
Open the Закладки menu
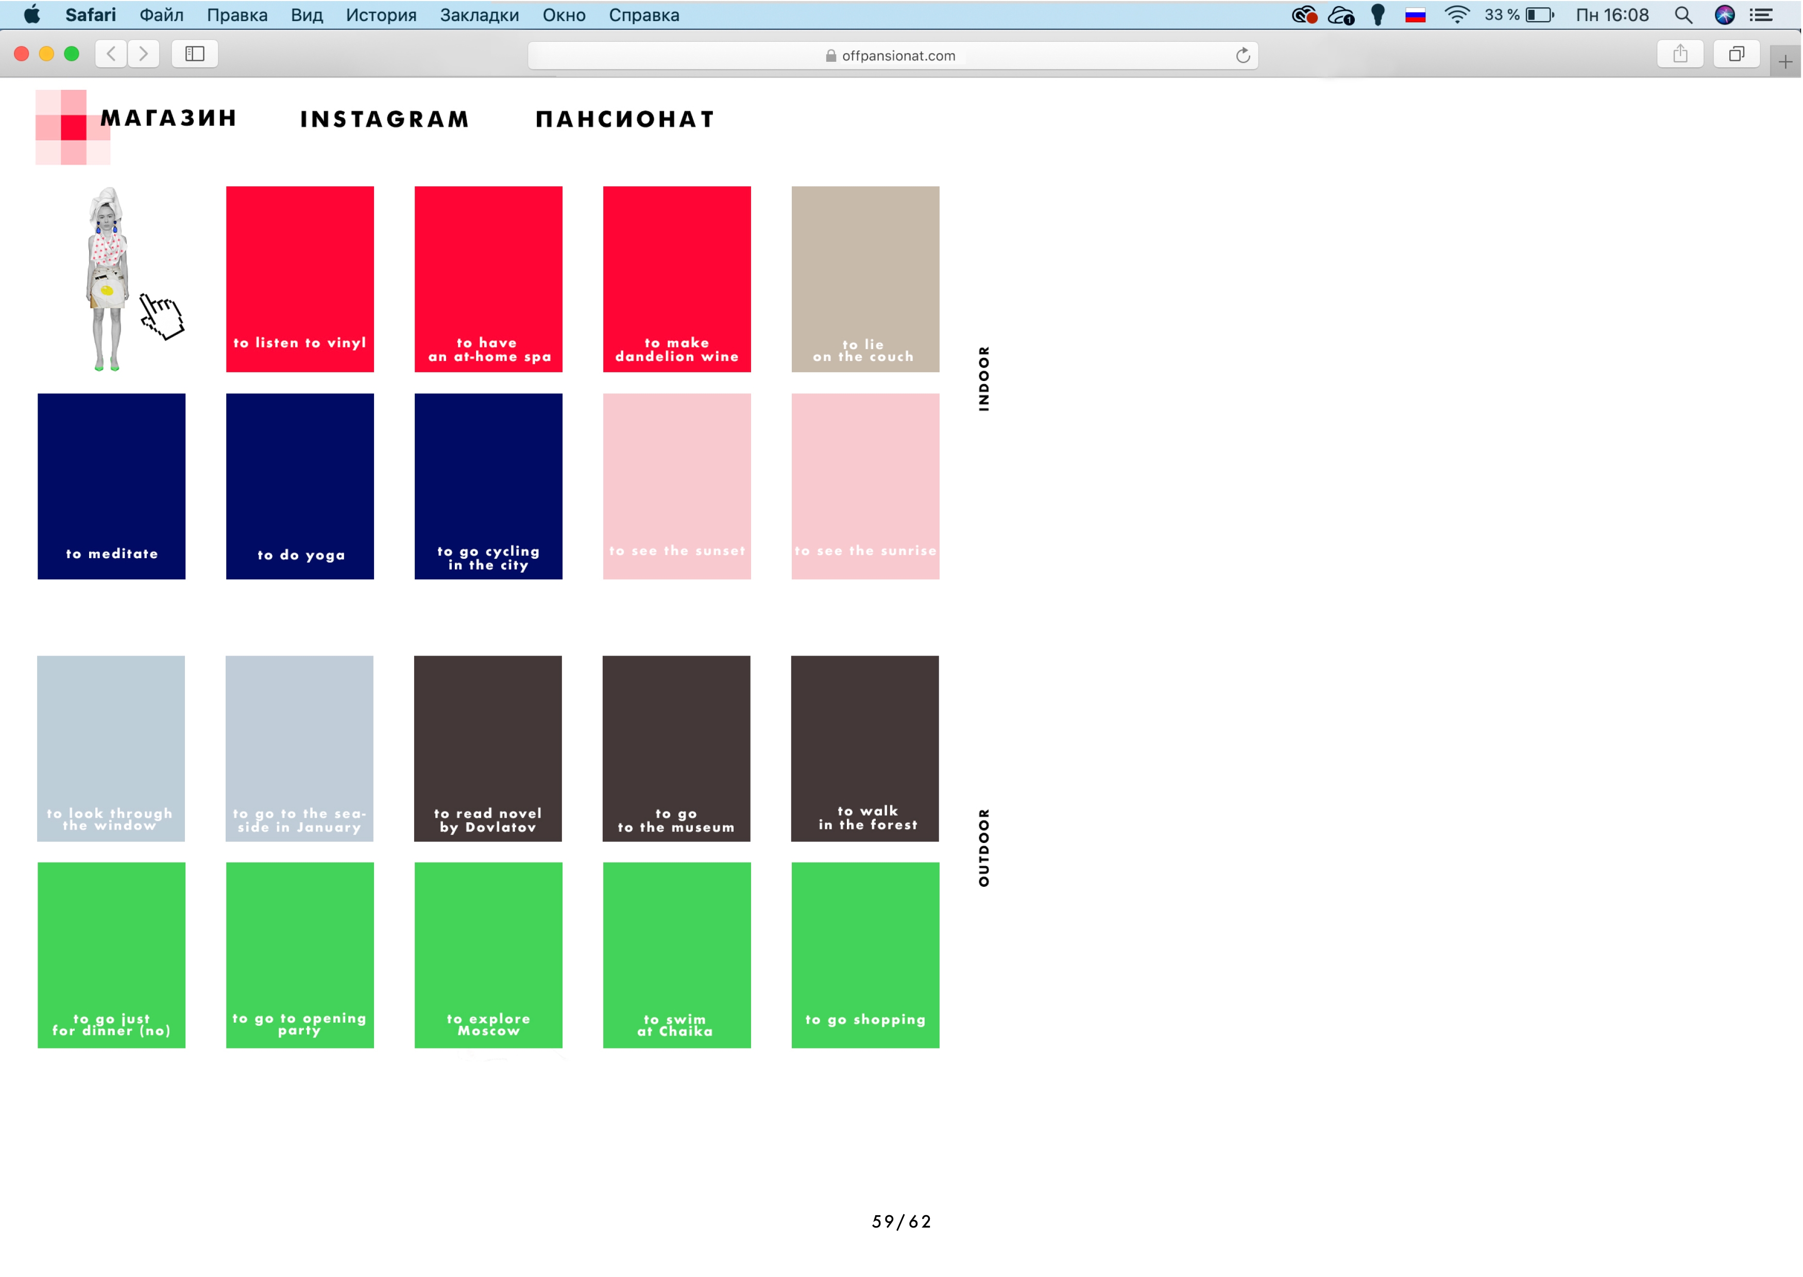[x=479, y=15]
